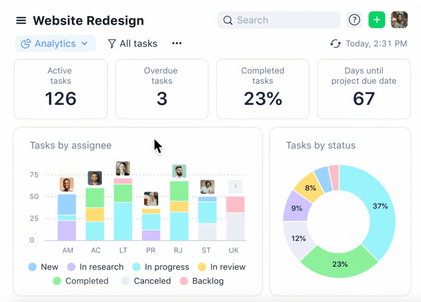Click the All tasks filter funnel icon
Viewport: 421px width, 302px height.
[x=112, y=44]
